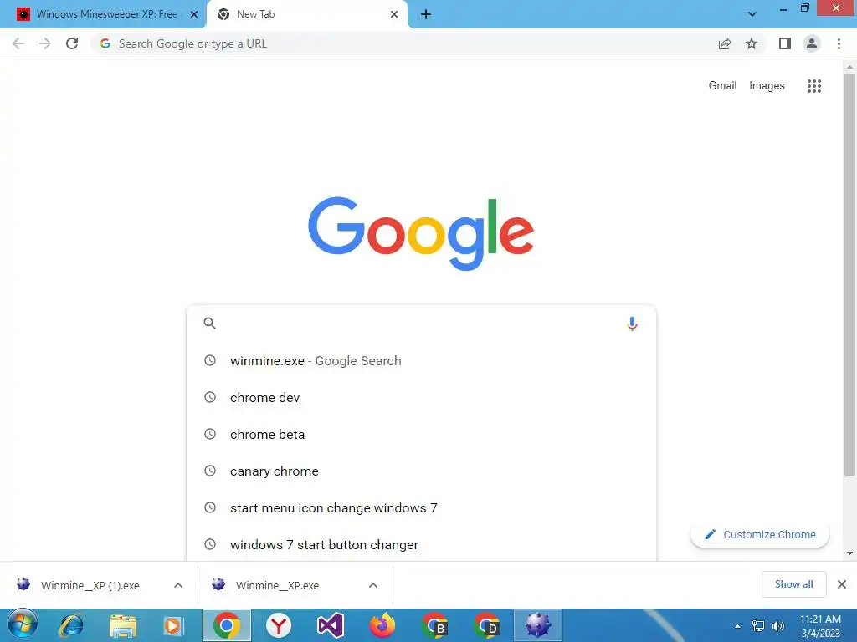Screen dimensions: 857x642
Task: Open a new tab with the plus button
Action: pyautogui.click(x=426, y=14)
